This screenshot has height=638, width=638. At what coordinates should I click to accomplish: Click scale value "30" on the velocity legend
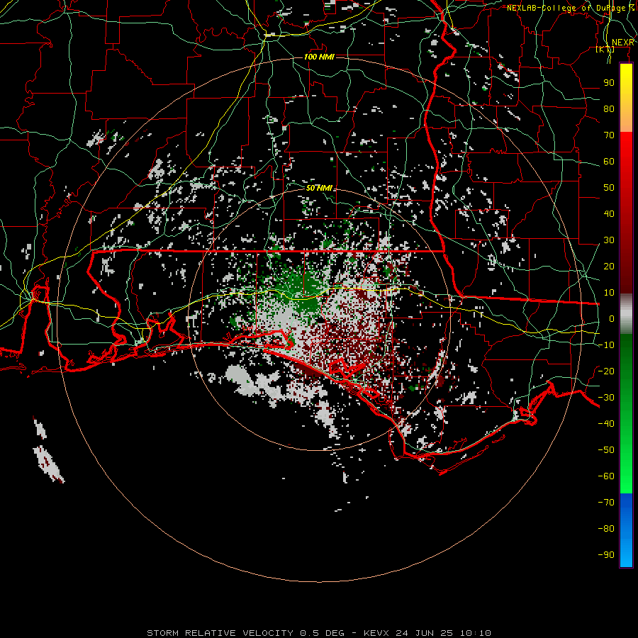tap(609, 240)
